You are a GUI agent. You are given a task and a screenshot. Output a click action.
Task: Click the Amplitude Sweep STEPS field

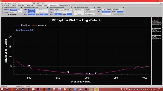pos(70,14)
